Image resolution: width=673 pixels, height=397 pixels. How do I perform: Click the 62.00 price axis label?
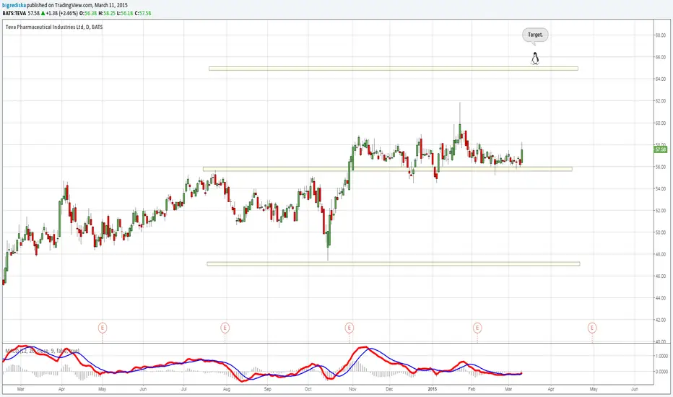pyautogui.click(x=661, y=101)
